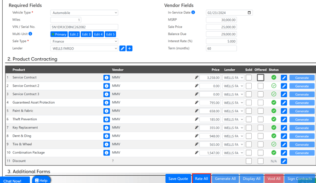Check Sold box for Service Contract
The image size is (316, 183).
click(x=248, y=78)
